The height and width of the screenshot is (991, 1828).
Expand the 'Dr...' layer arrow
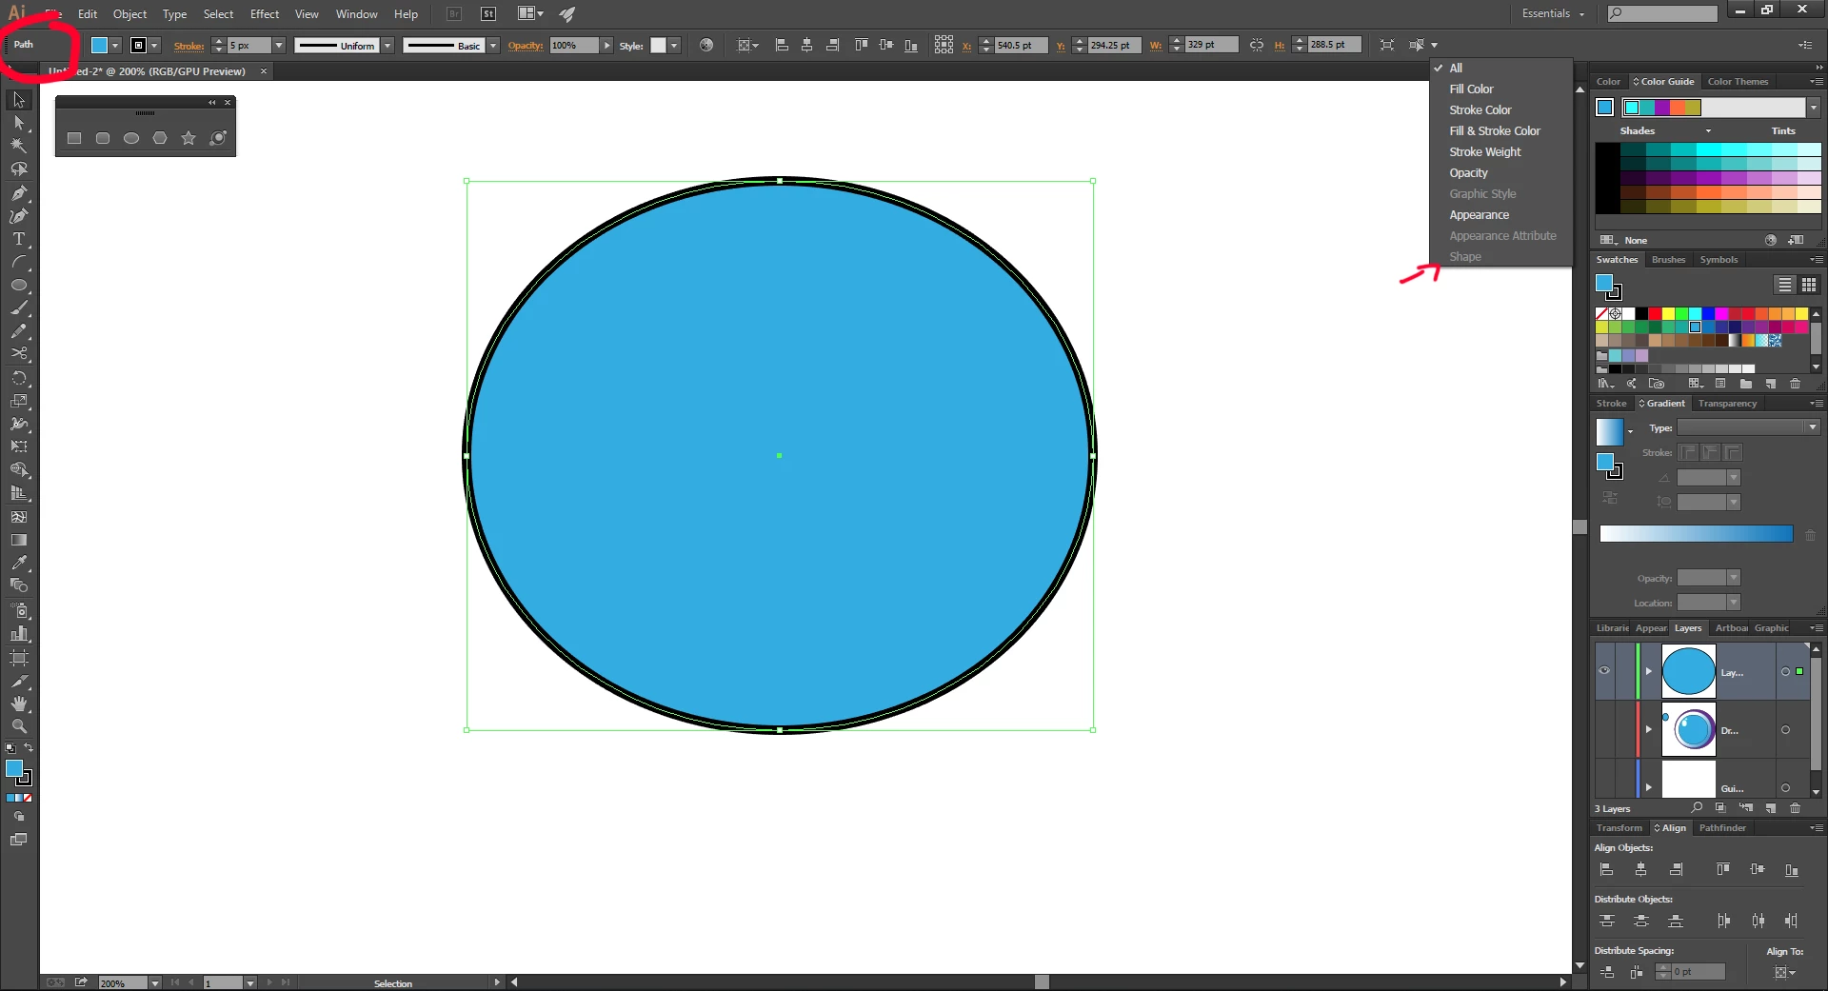[1649, 730]
